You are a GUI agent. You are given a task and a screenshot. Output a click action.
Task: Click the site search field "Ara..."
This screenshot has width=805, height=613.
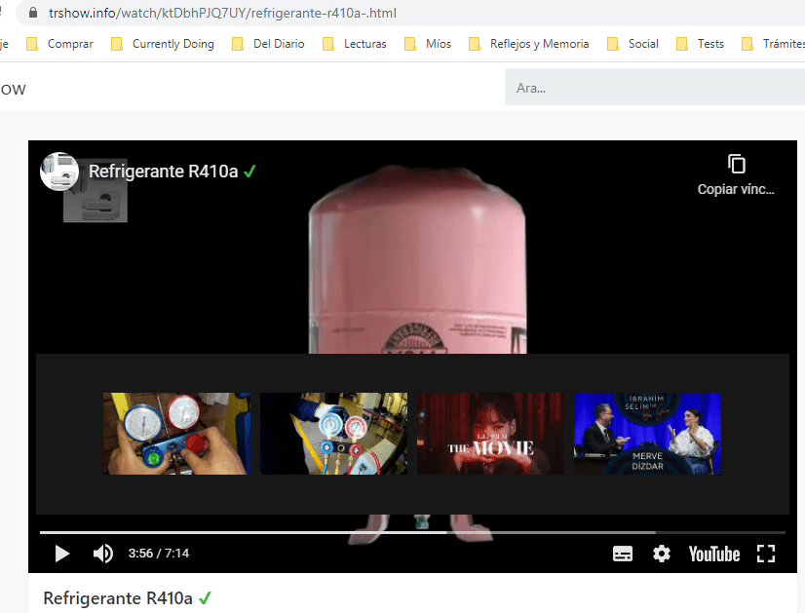[653, 88]
